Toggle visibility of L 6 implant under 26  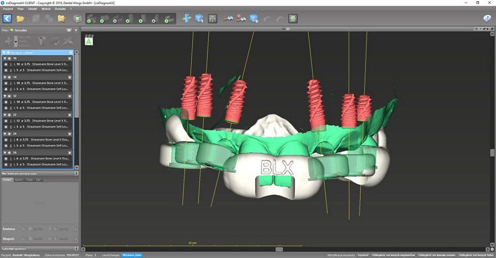pyautogui.click(x=6, y=158)
